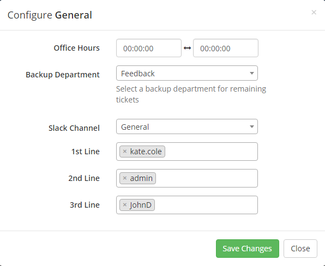Click the Office Hours label
This screenshot has width=325, height=266.
click(77, 48)
